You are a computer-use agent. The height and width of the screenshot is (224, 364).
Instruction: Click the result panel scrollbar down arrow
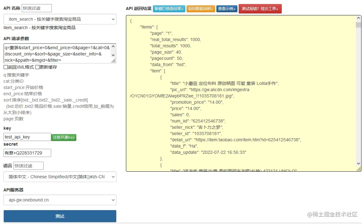358,164
